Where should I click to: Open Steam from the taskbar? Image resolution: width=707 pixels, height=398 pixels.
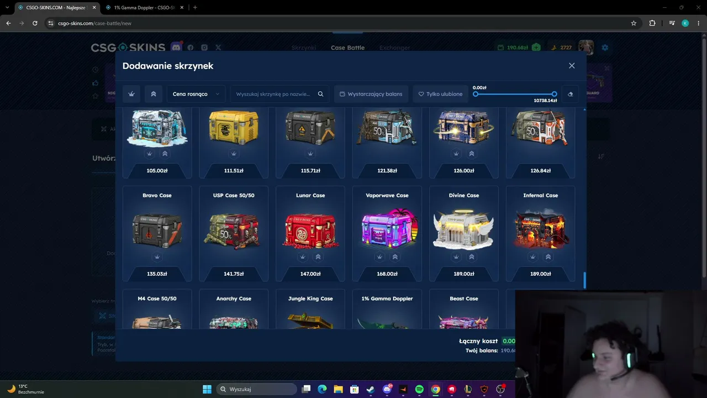[371, 389]
